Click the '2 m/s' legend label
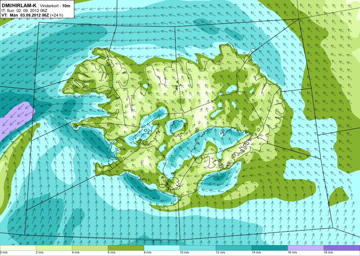The height and width of the screenshot is (256, 360). click(x=40, y=252)
